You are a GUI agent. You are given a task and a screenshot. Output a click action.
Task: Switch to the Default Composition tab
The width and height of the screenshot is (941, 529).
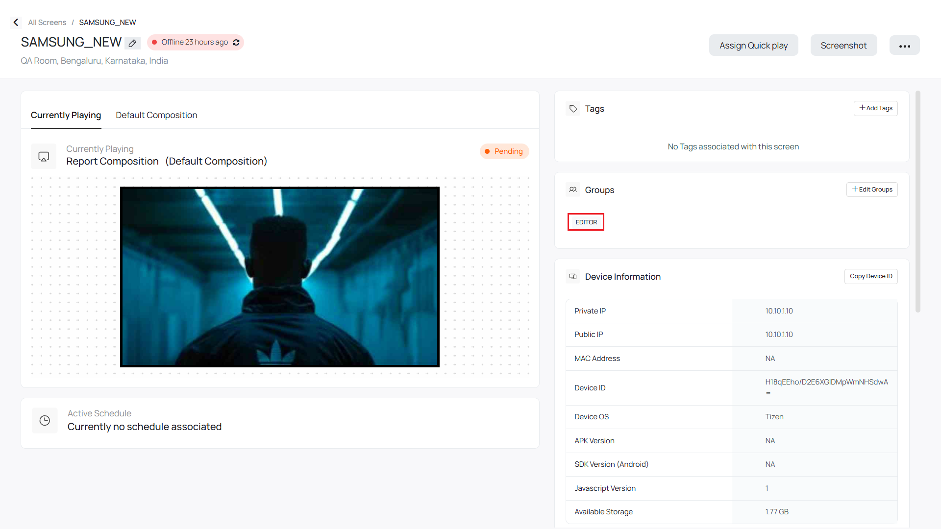(x=156, y=115)
